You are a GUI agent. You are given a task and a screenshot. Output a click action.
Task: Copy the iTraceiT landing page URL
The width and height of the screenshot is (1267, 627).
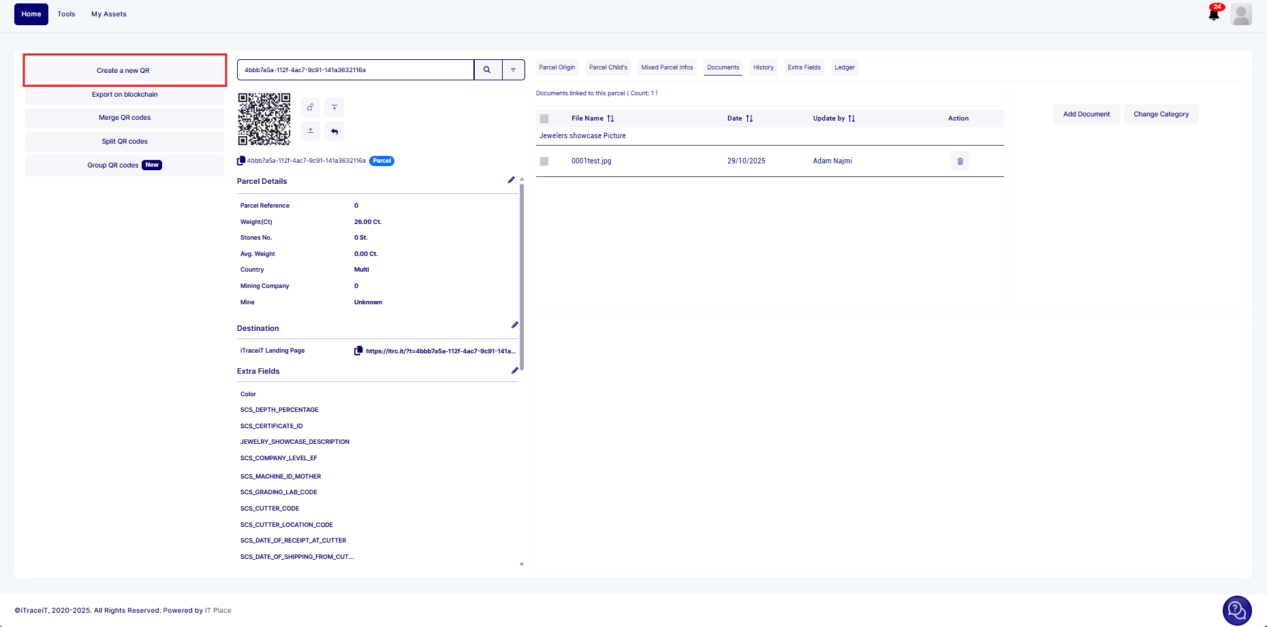(x=358, y=351)
